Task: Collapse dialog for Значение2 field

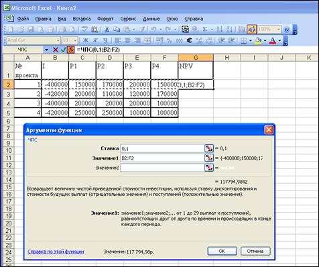Action: click(209, 168)
